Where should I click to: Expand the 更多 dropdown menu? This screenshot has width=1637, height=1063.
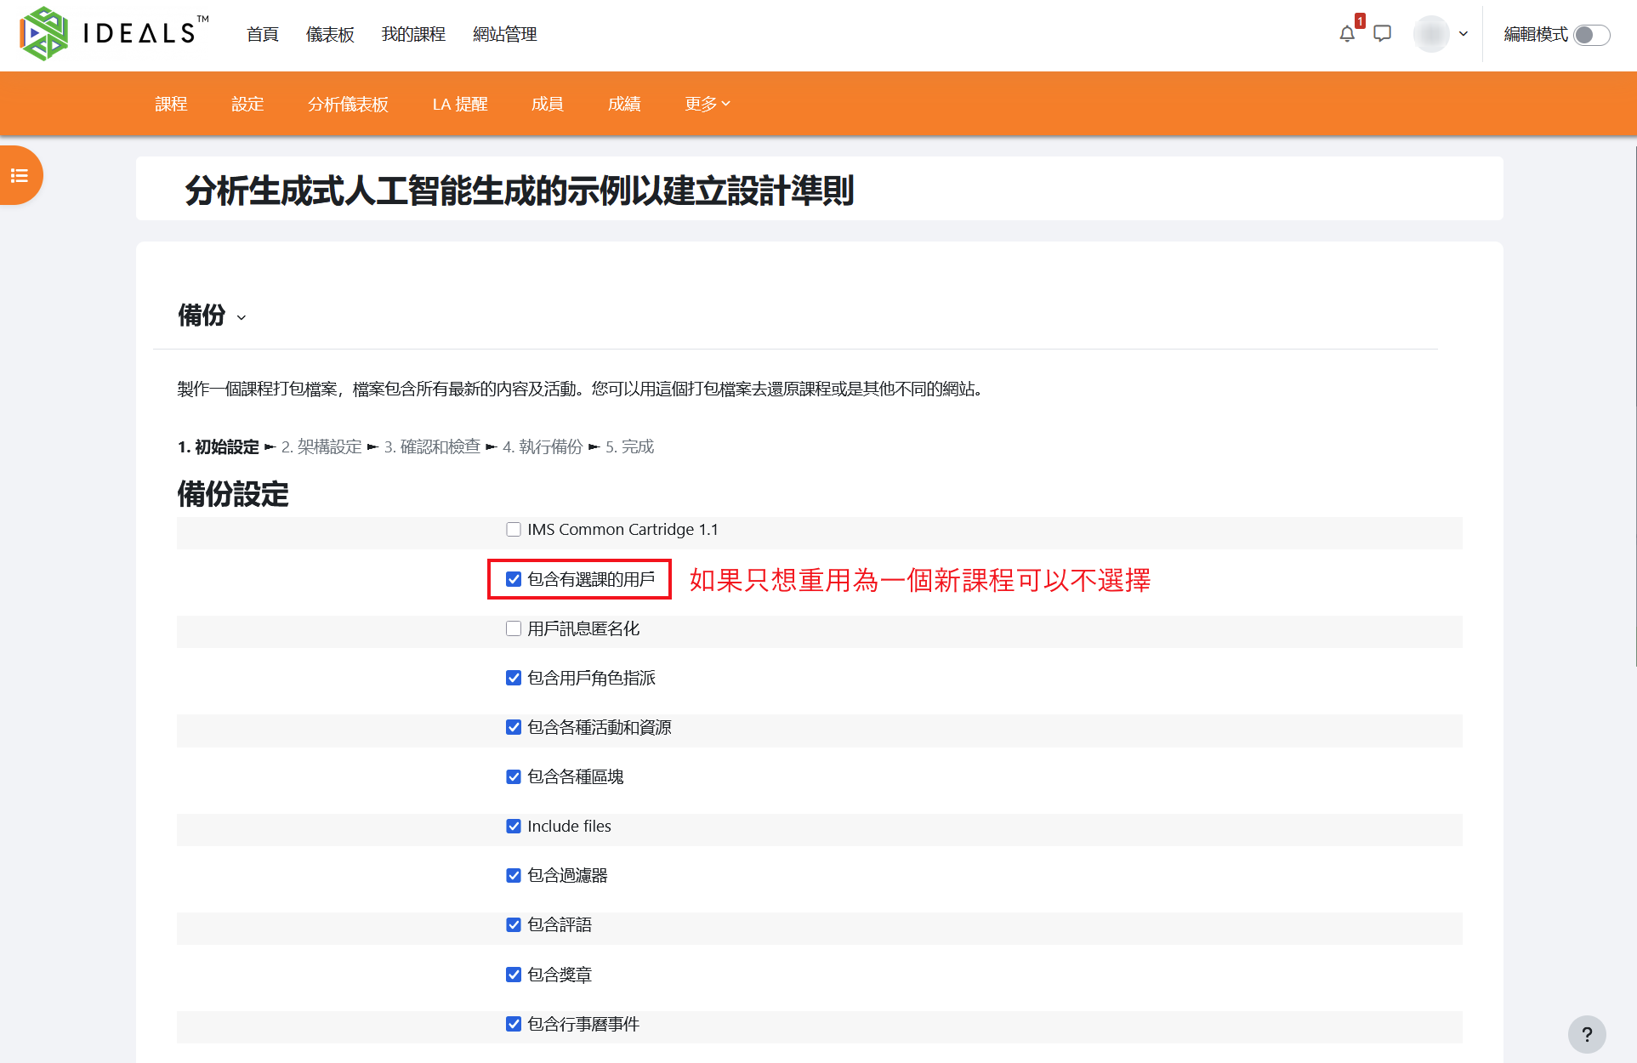coord(708,104)
